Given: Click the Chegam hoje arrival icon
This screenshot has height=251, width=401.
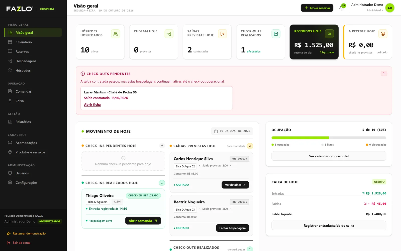Looking at the screenshot, I should click(x=169, y=34).
